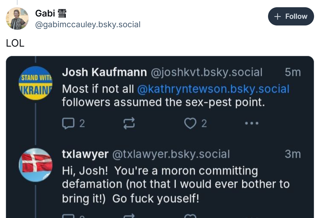Open the @joshkvt.bsky.social handle
The height and width of the screenshot is (218, 321).
point(206,72)
